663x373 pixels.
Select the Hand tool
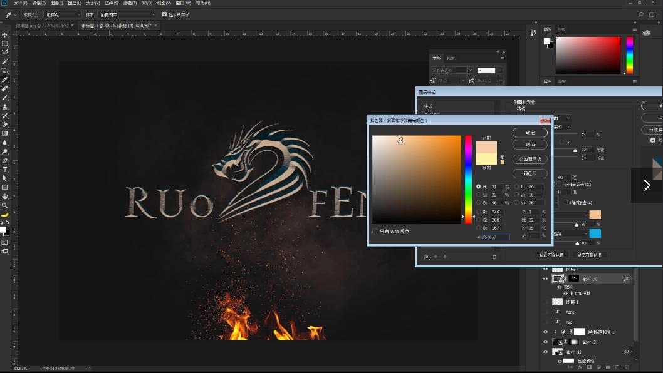5,197
